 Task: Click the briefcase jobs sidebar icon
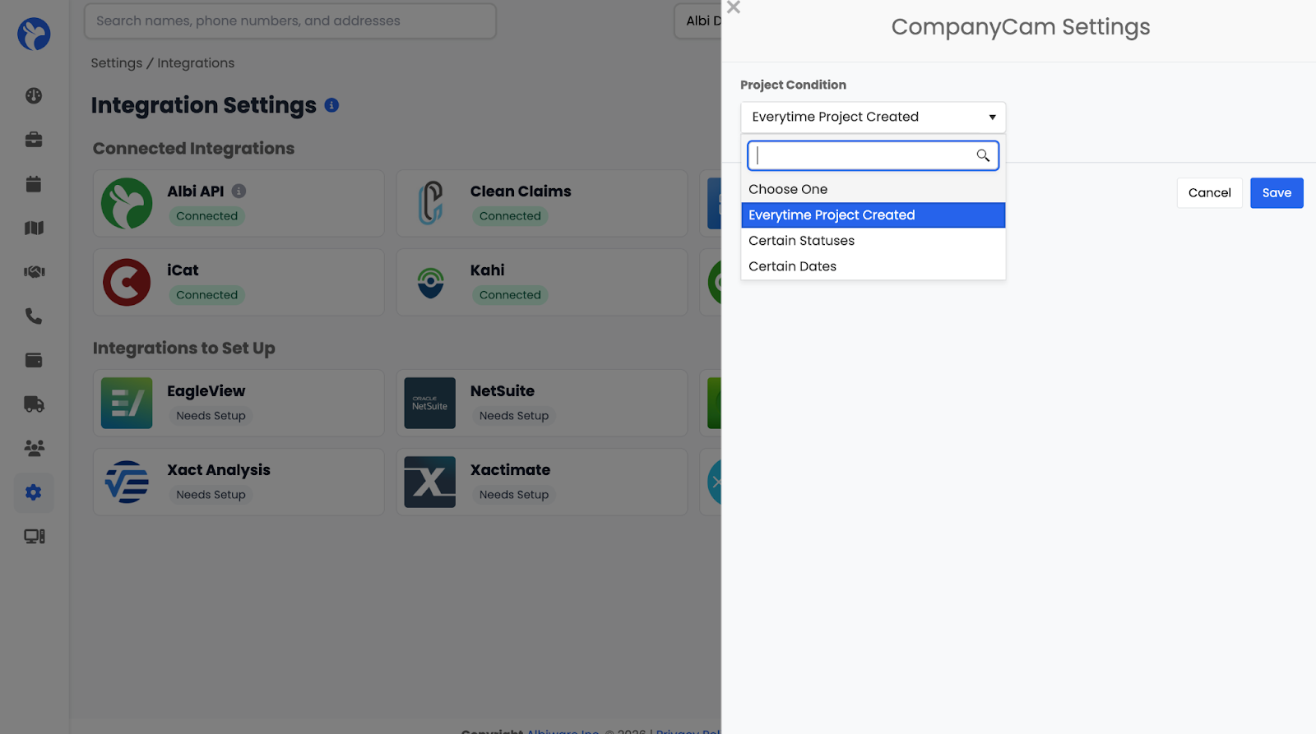pyautogui.click(x=34, y=140)
